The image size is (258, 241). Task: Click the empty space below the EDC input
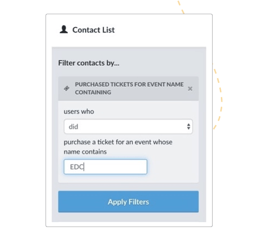(x=129, y=179)
